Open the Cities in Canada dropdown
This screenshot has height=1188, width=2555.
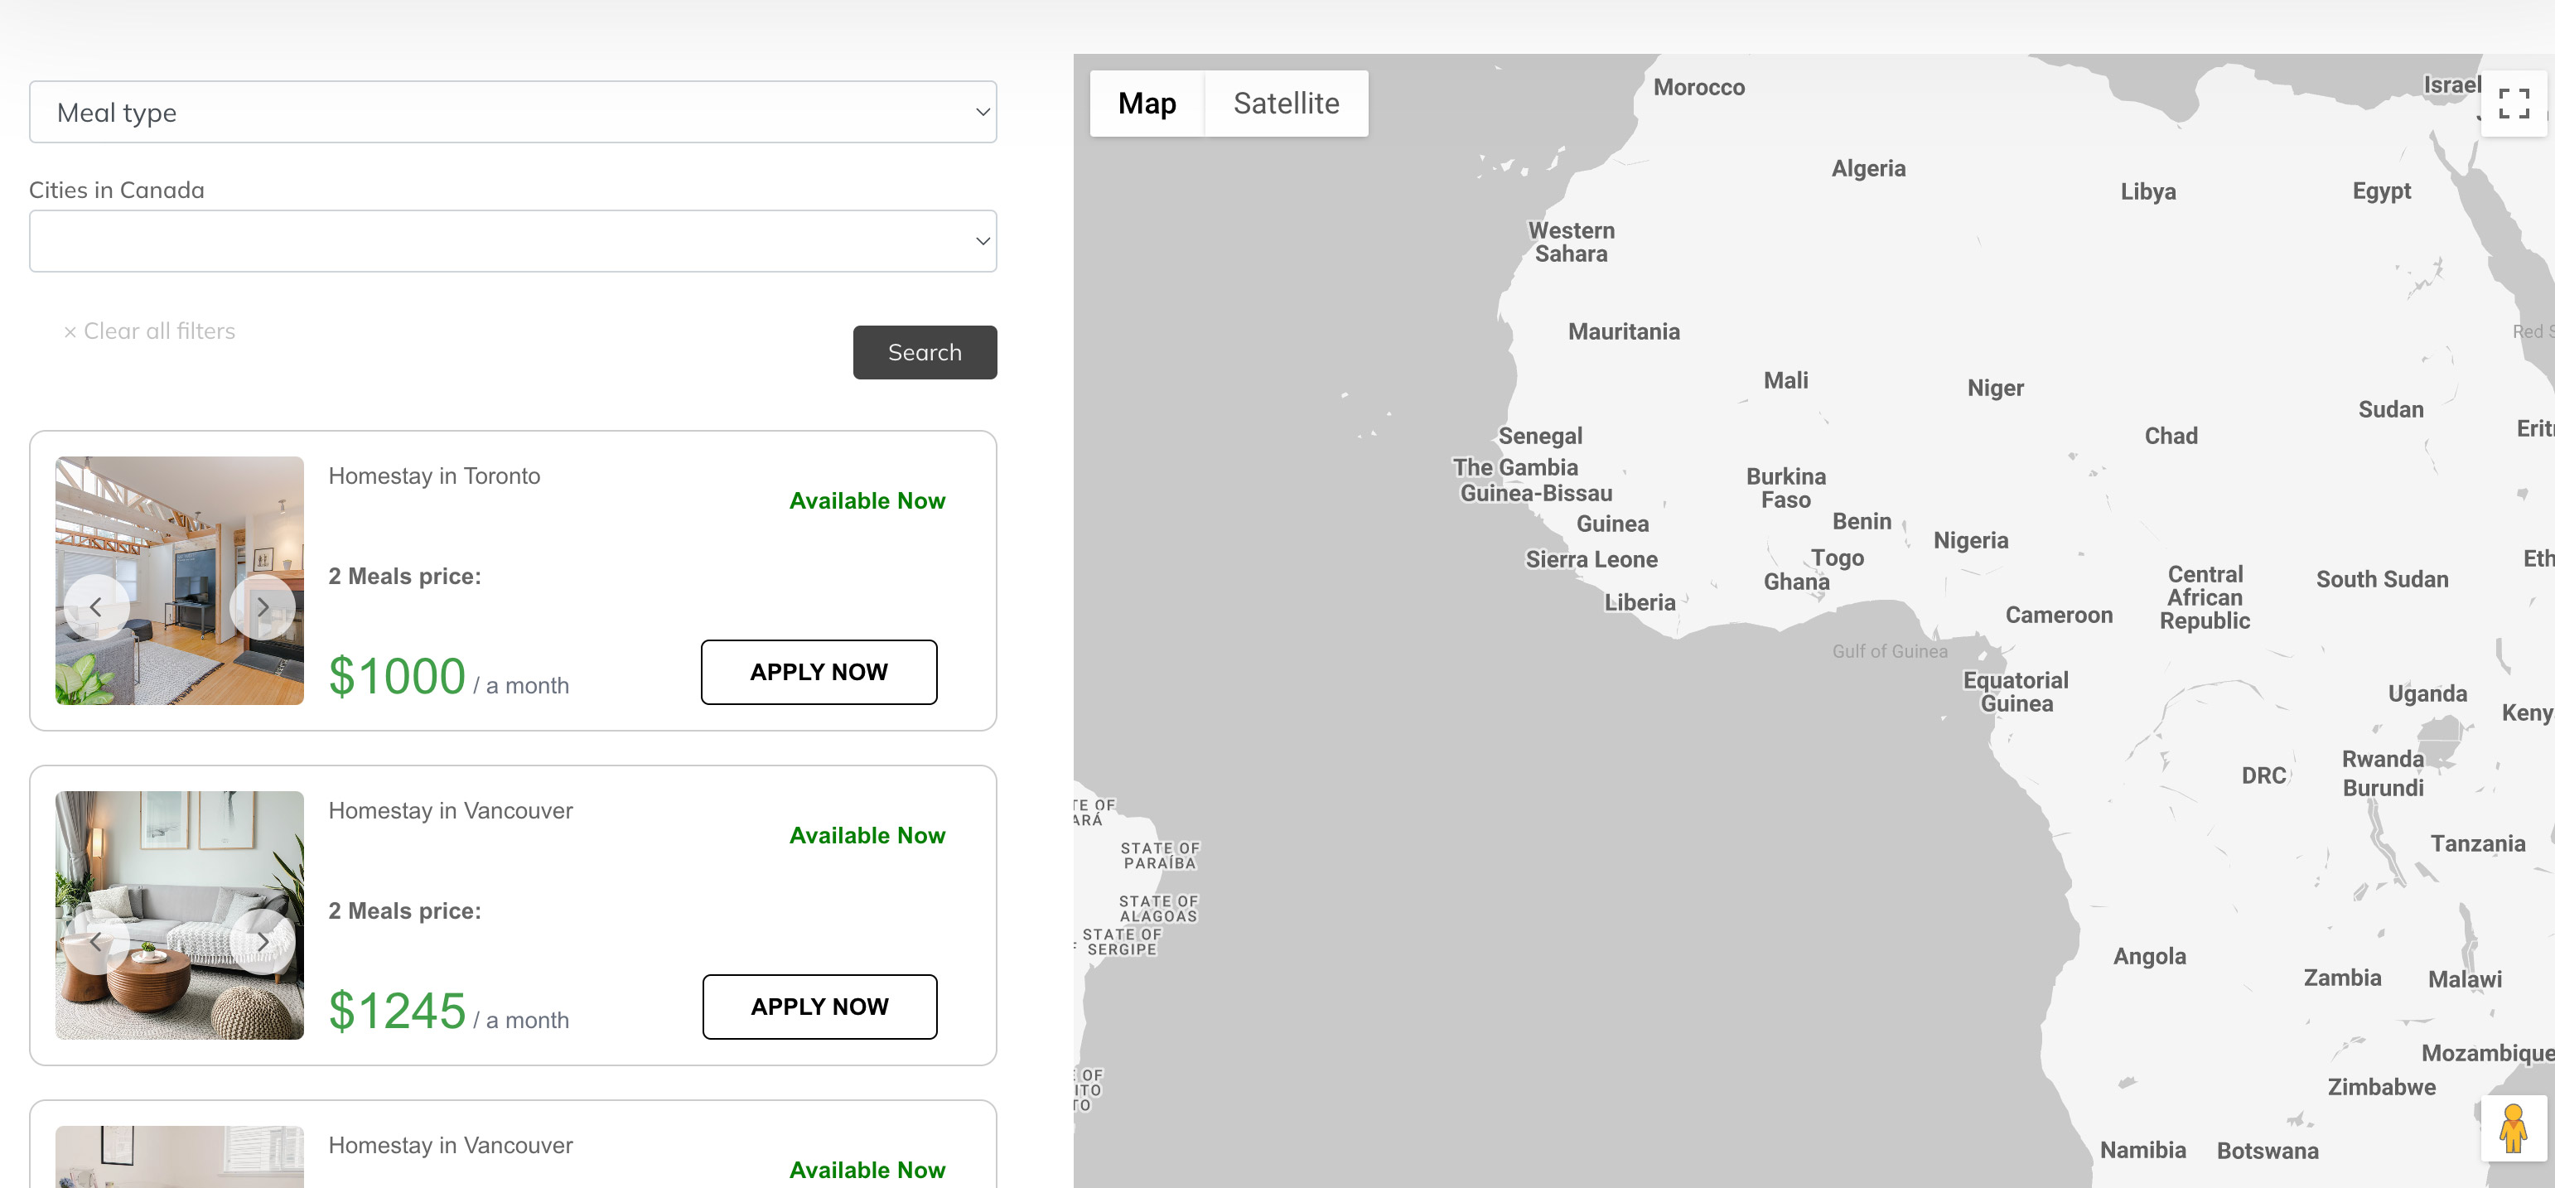tap(513, 241)
